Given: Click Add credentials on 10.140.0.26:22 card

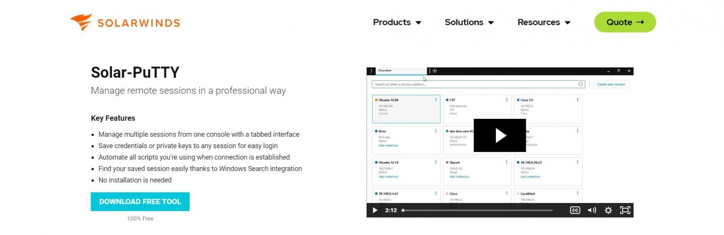Looking at the screenshot, I should [x=530, y=177].
